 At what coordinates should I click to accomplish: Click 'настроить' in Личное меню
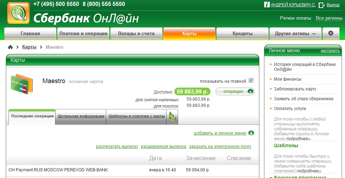[330, 51]
